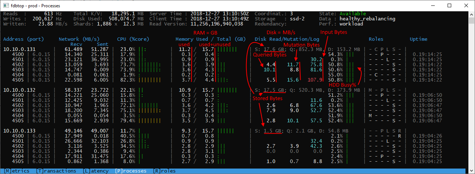This screenshot has width=475, height=174.
Task: Click the scrollbar up arrow
Action: 471,15
